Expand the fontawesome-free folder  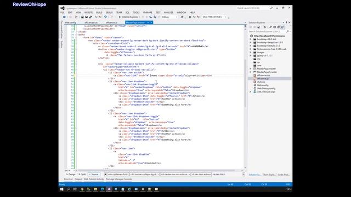point(251,49)
